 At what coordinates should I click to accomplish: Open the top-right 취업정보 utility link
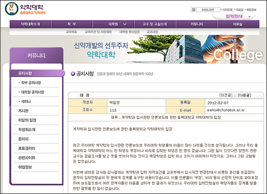click(x=251, y=10)
